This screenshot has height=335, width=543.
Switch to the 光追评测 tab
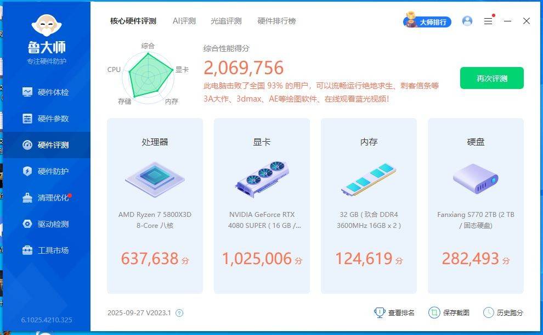pyautogui.click(x=227, y=21)
